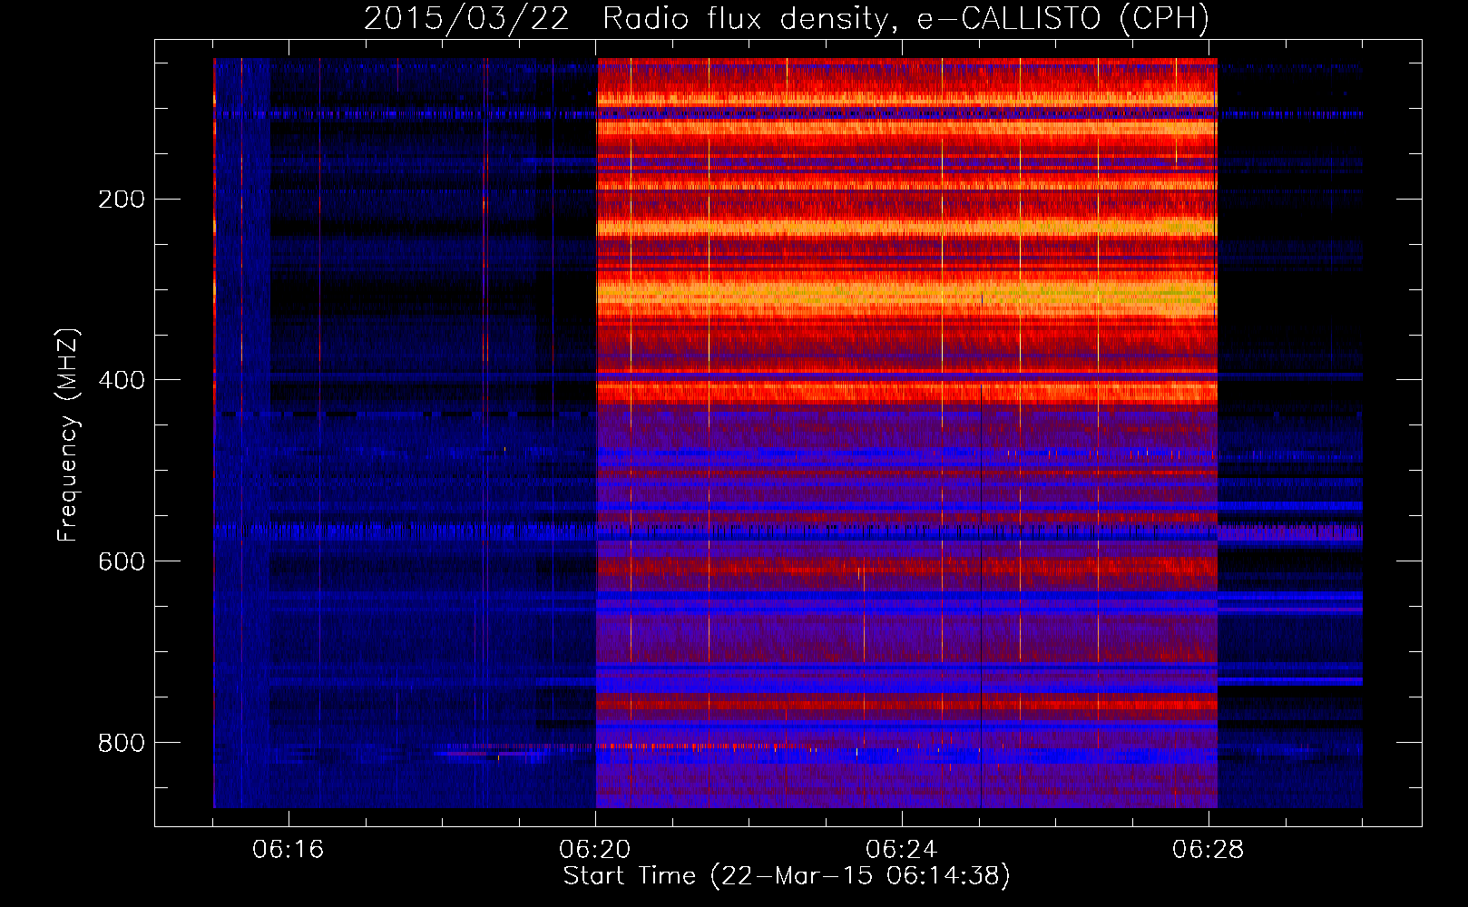Image resolution: width=1468 pixels, height=907 pixels.
Task: Click the '400' frequency tick label
Action: (122, 380)
